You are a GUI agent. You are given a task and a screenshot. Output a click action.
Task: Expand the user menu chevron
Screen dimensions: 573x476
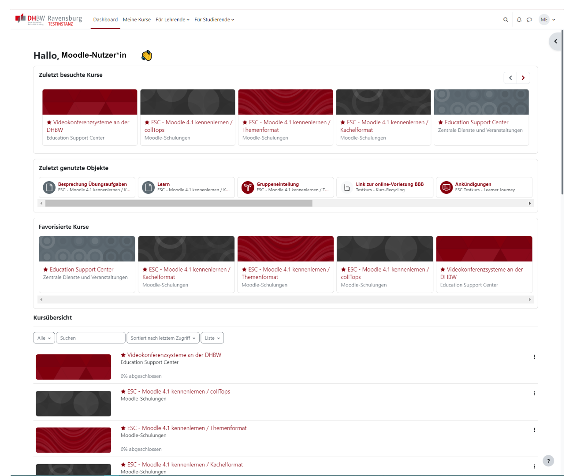554,20
